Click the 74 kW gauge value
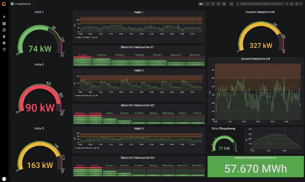 [40, 49]
